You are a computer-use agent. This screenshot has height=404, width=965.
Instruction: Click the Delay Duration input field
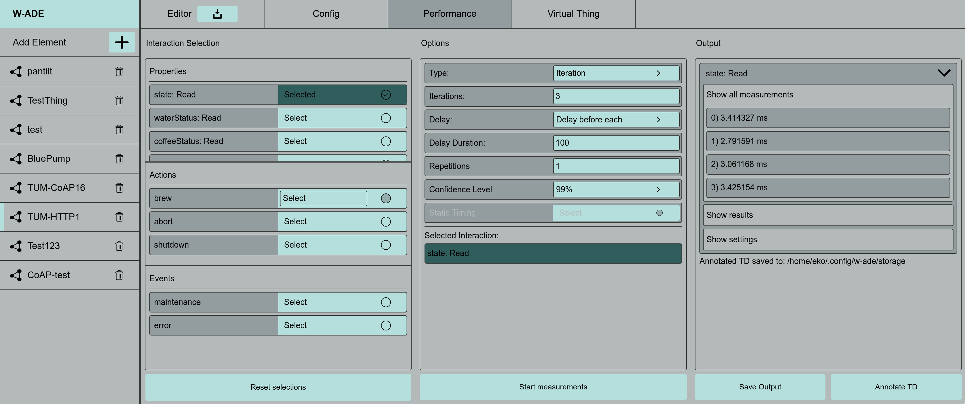(x=615, y=143)
